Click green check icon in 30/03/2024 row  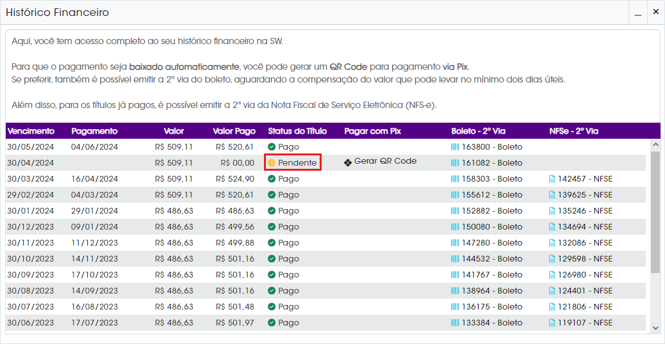(272, 179)
